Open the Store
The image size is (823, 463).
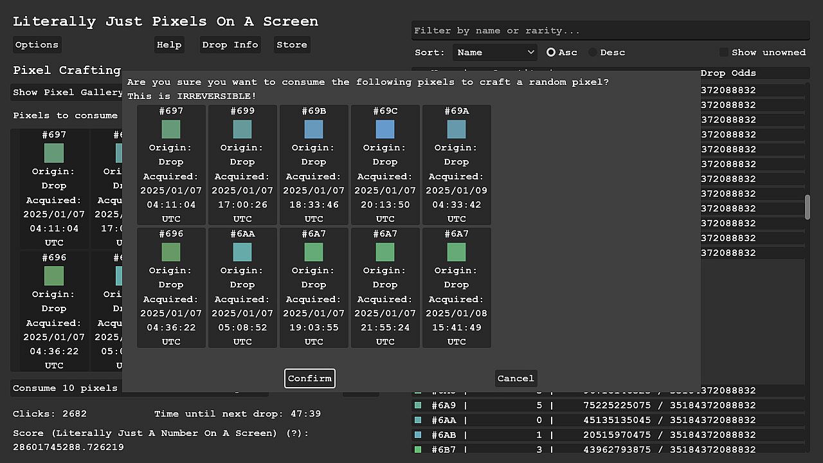pyautogui.click(x=292, y=45)
